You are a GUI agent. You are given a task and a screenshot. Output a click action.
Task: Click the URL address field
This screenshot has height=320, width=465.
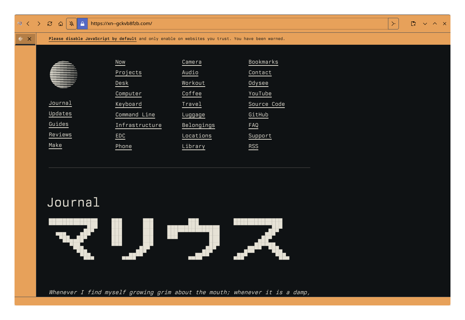(238, 24)
